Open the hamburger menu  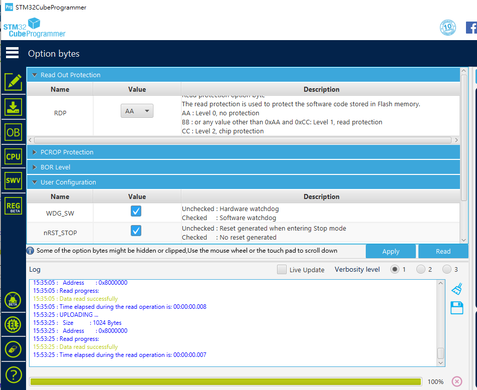coord(12,53)
